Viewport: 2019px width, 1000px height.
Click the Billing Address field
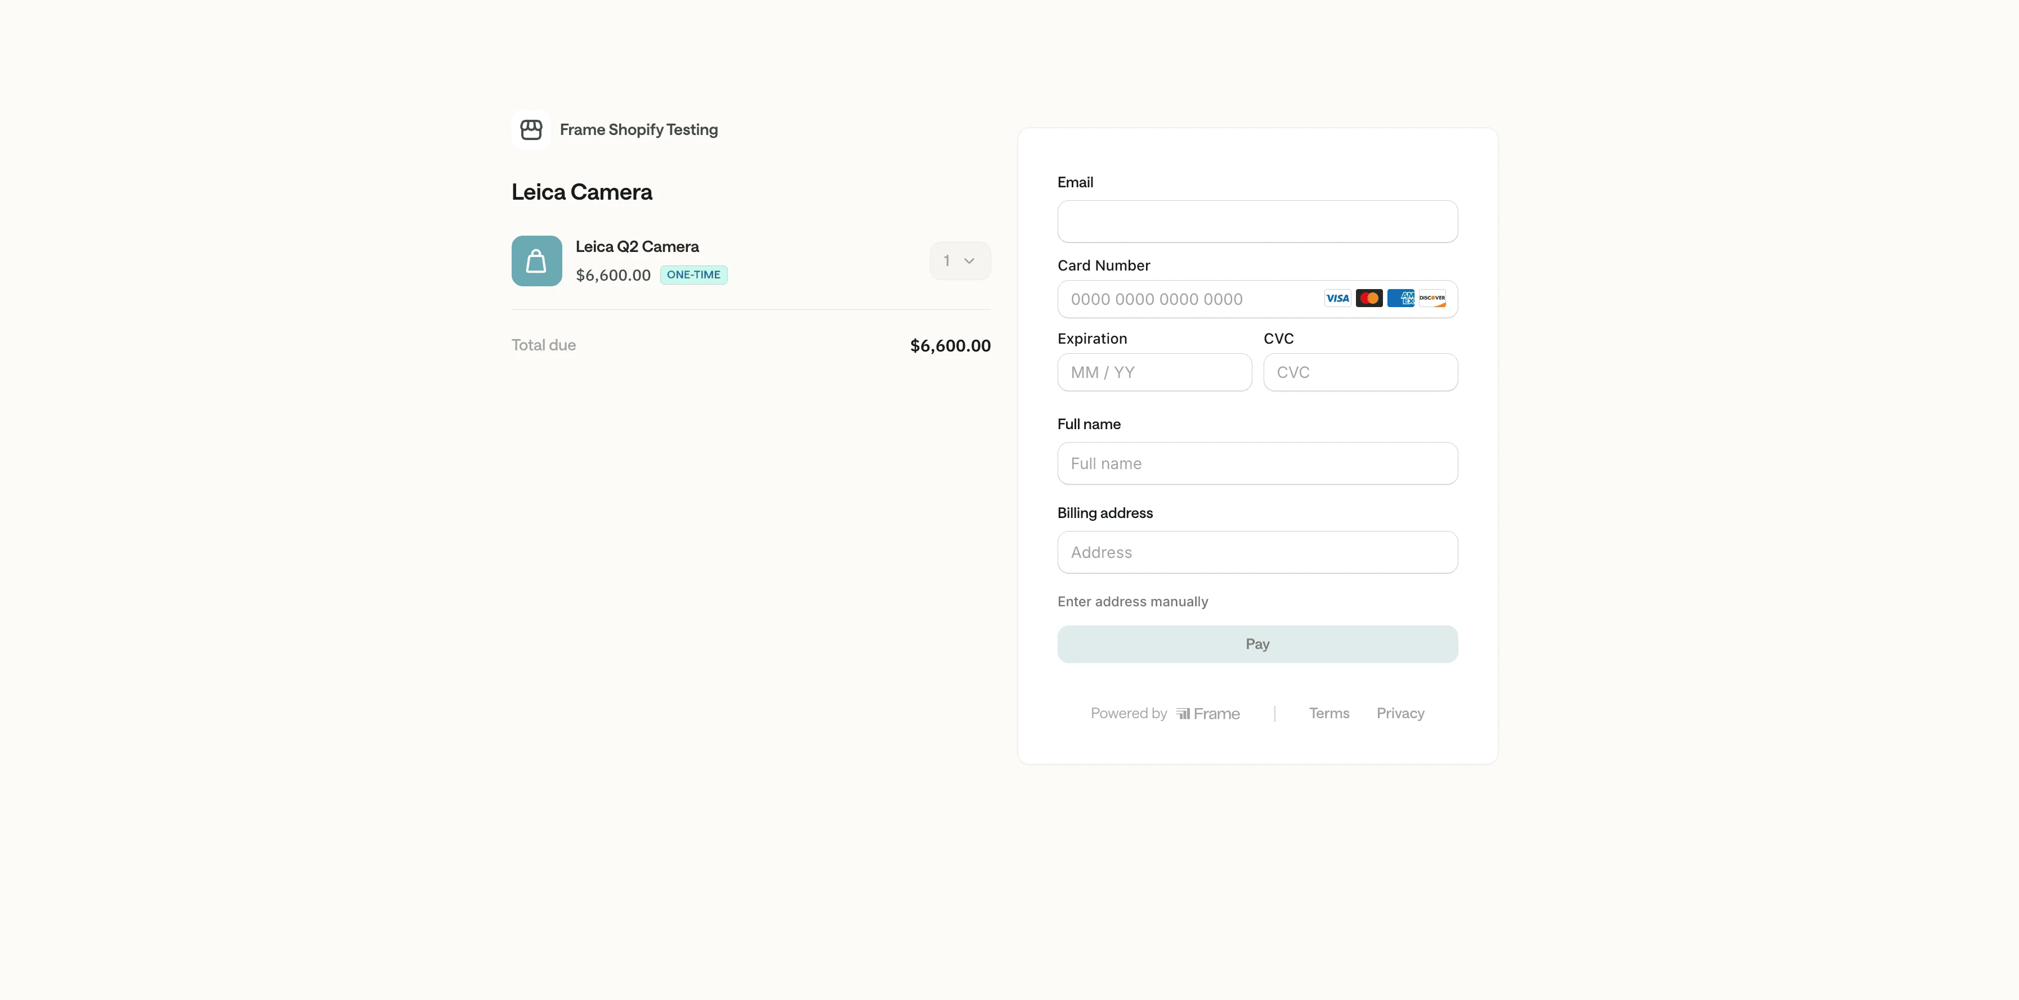tap(1256, 553)
